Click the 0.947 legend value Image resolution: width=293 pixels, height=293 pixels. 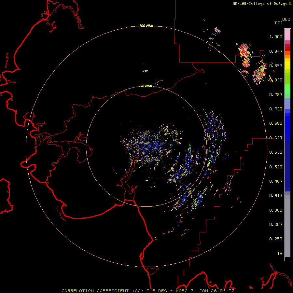pos(276,51)
